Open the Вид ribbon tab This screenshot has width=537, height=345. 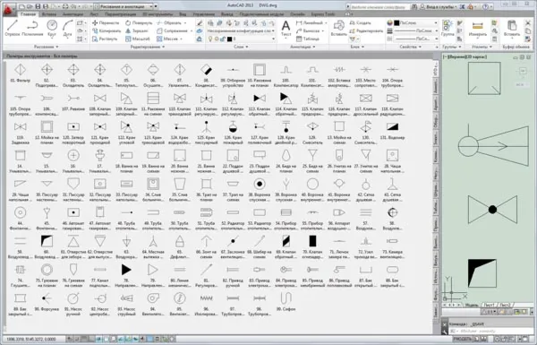coord(183,14)
